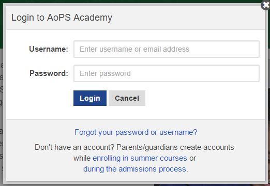Open the Forgot your password or username link

136,132
